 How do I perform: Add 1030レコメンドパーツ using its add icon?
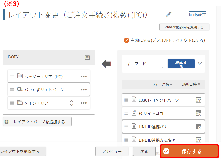point(198,100)
